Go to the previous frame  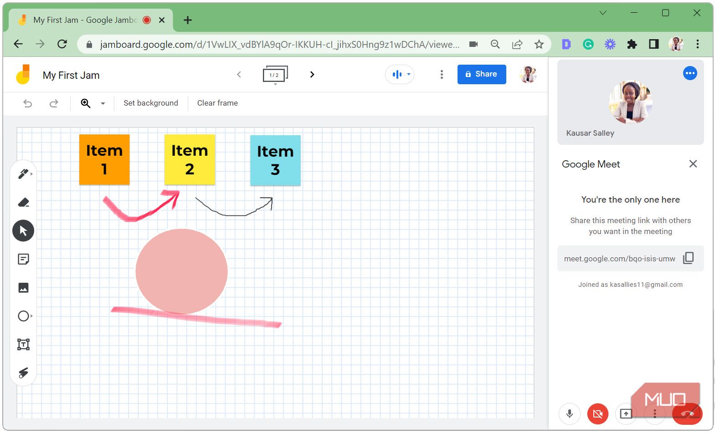click(239, 75)
